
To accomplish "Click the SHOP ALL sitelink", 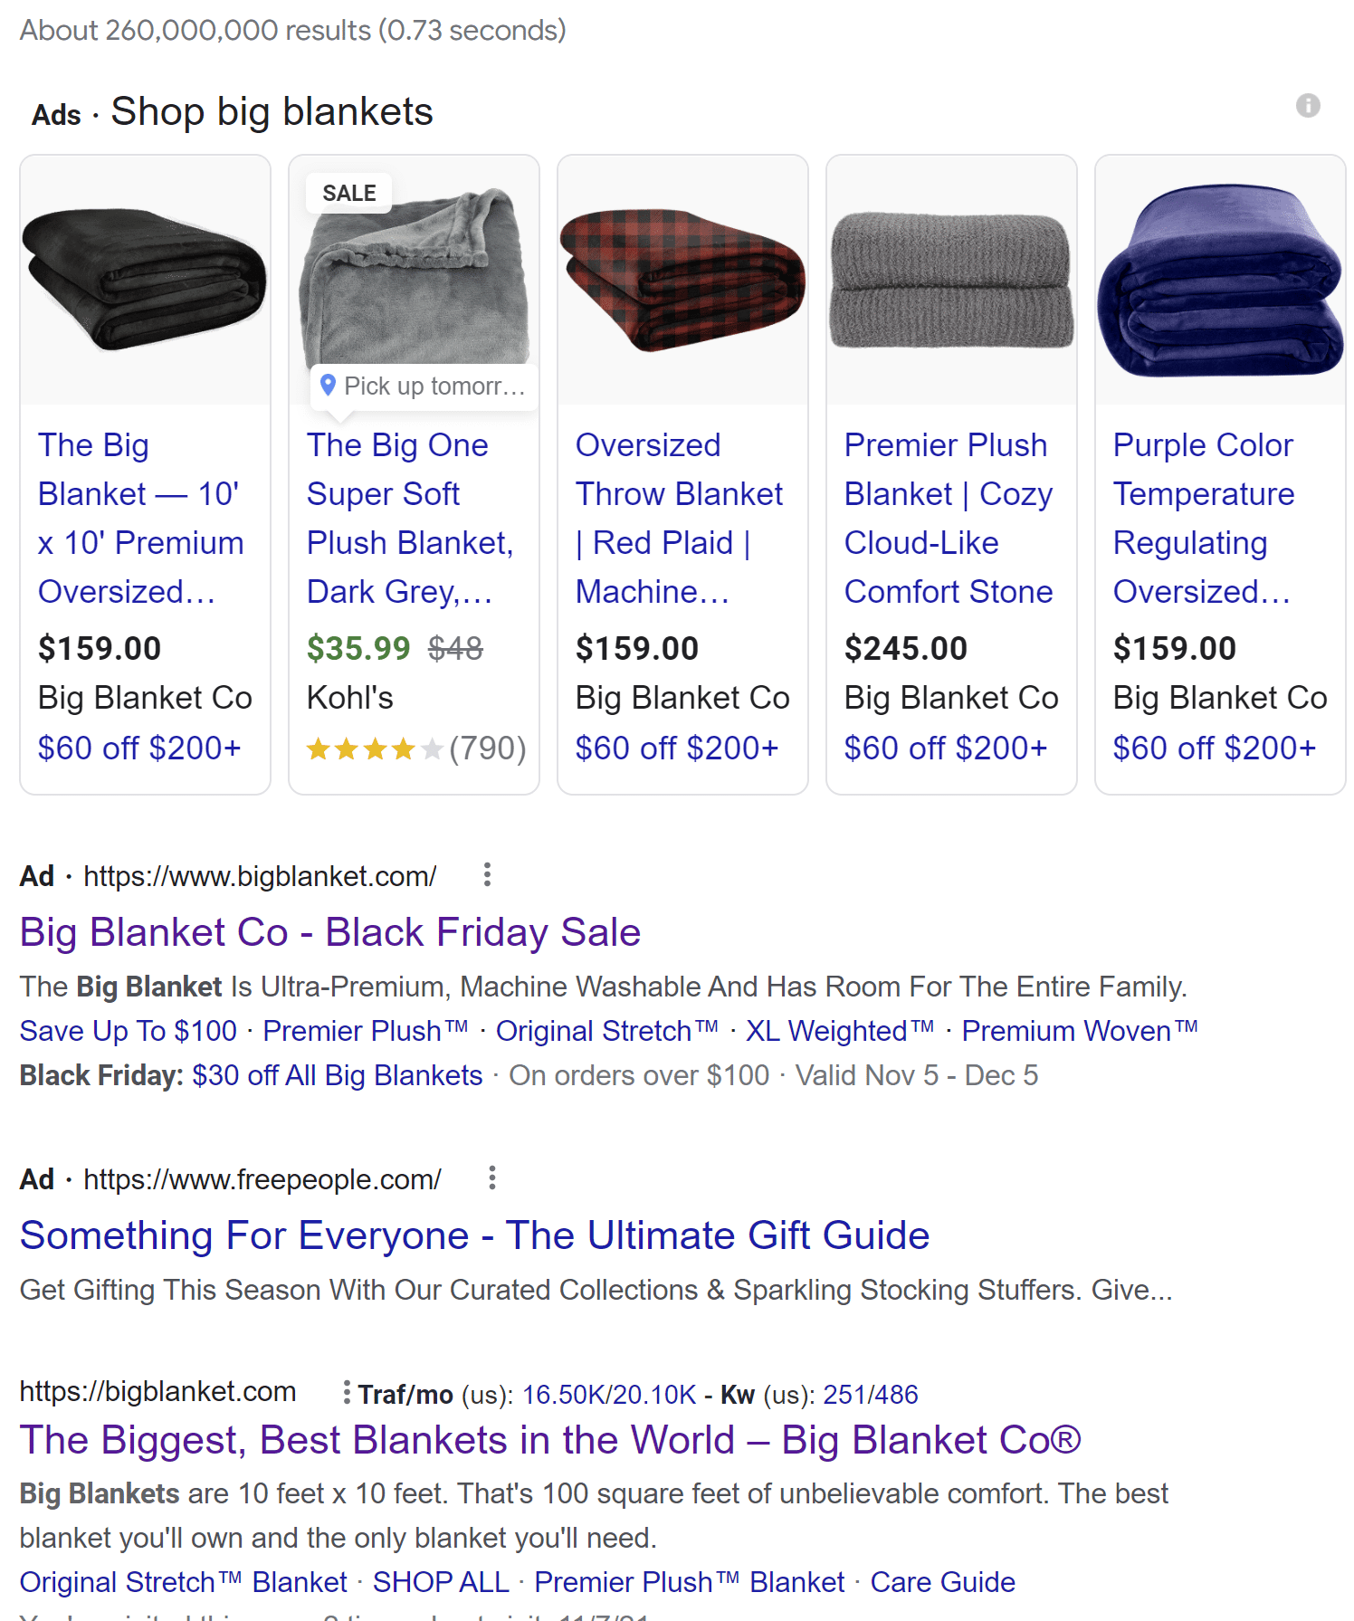I will point(440,1581).
